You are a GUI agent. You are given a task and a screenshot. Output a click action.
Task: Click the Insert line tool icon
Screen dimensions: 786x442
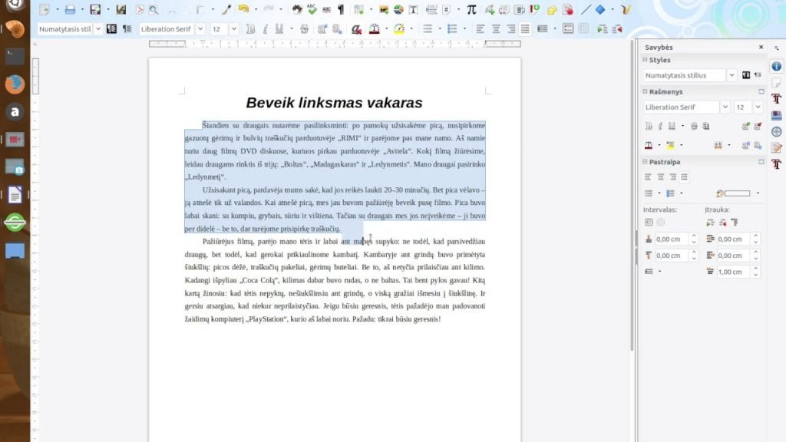[586, 9]
